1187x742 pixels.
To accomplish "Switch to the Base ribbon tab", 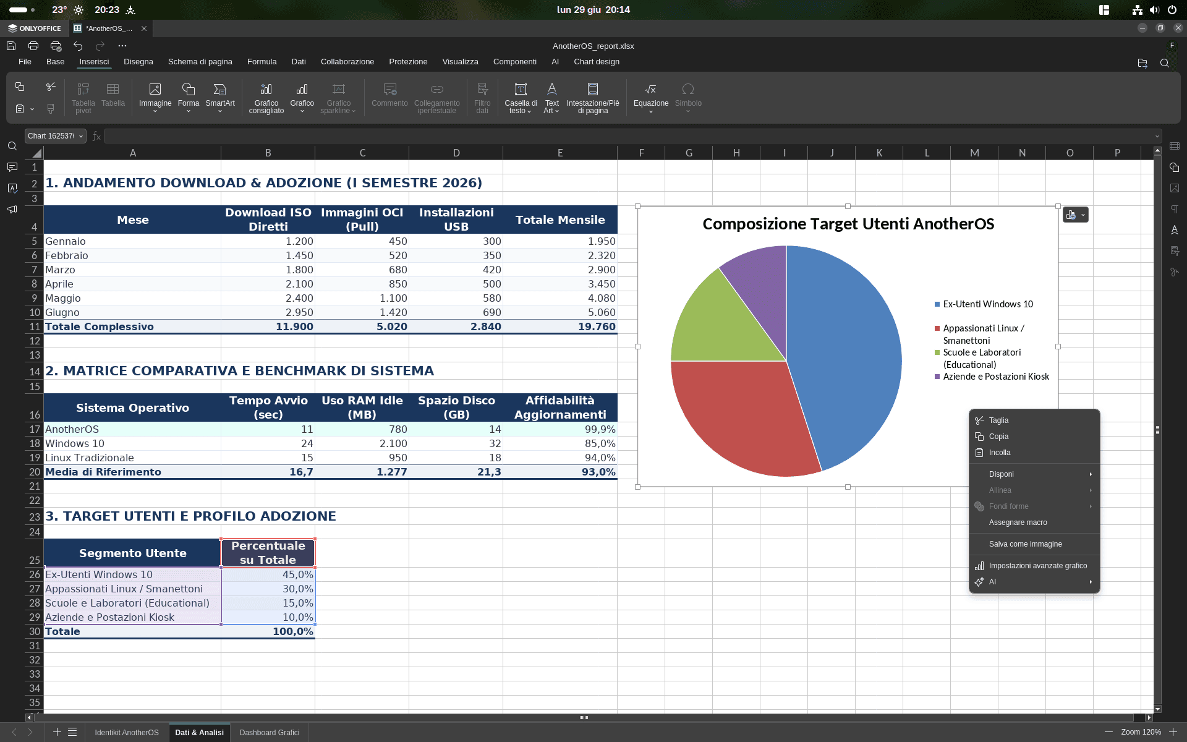I will (x=55, y=62).
